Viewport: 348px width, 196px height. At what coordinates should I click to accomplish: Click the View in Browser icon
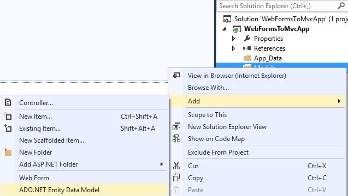176,76
